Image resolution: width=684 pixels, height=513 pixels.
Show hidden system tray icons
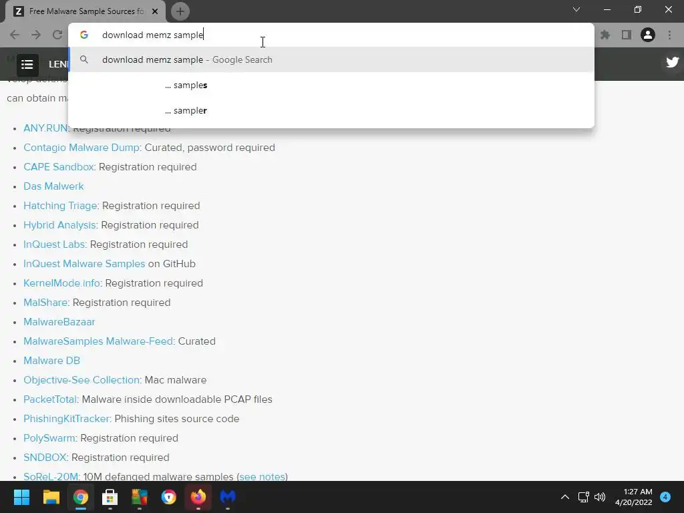tap(565, 497)
